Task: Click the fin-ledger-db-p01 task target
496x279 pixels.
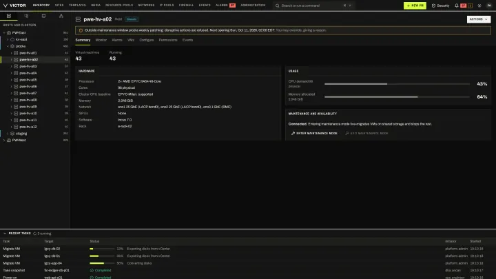Action: pyautogui.click(x=56, y=271)
